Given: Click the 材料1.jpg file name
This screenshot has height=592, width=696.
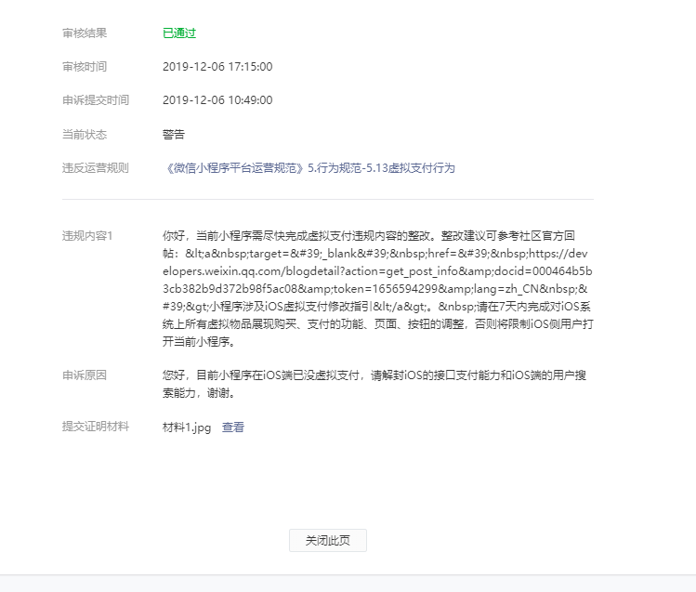Looking at the screenshot, I should click(x=187, y=428).
